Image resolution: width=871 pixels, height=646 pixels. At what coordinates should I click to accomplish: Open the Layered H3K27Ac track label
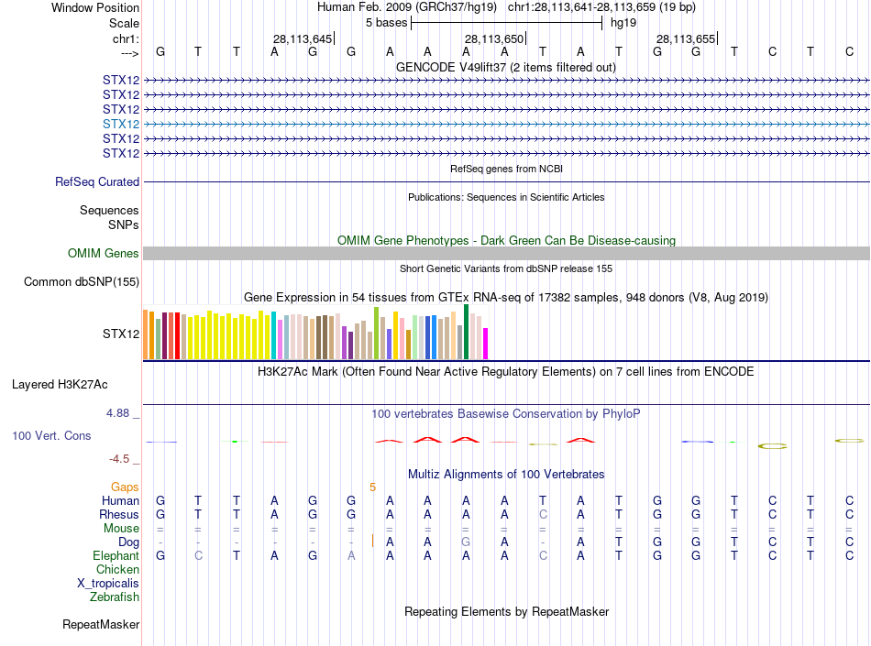pos(60,385)
